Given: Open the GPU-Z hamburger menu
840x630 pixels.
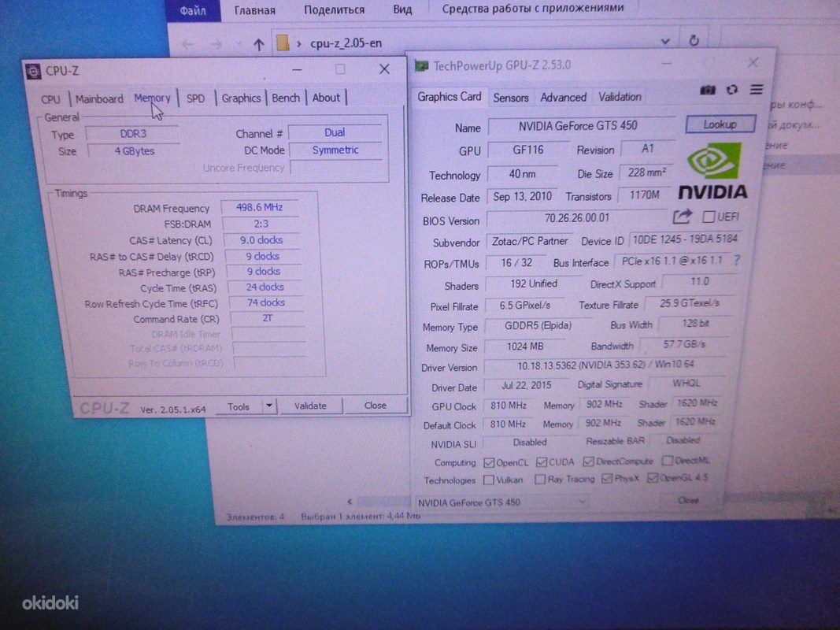Looking at the screenshot, I should [757, 90].
